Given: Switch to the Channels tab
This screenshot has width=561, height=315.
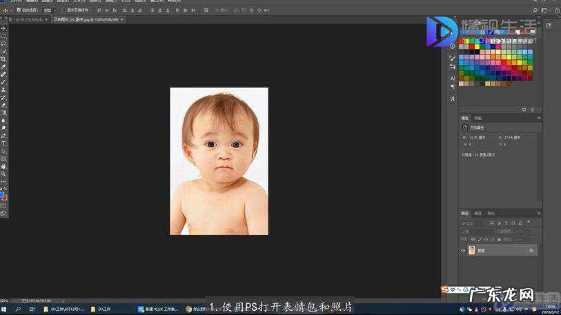Looking at the screenshot, I should (x=478, y=213).
